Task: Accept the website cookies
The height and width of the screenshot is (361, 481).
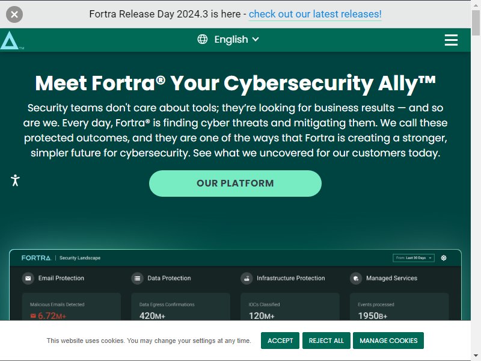Action: 280,341
